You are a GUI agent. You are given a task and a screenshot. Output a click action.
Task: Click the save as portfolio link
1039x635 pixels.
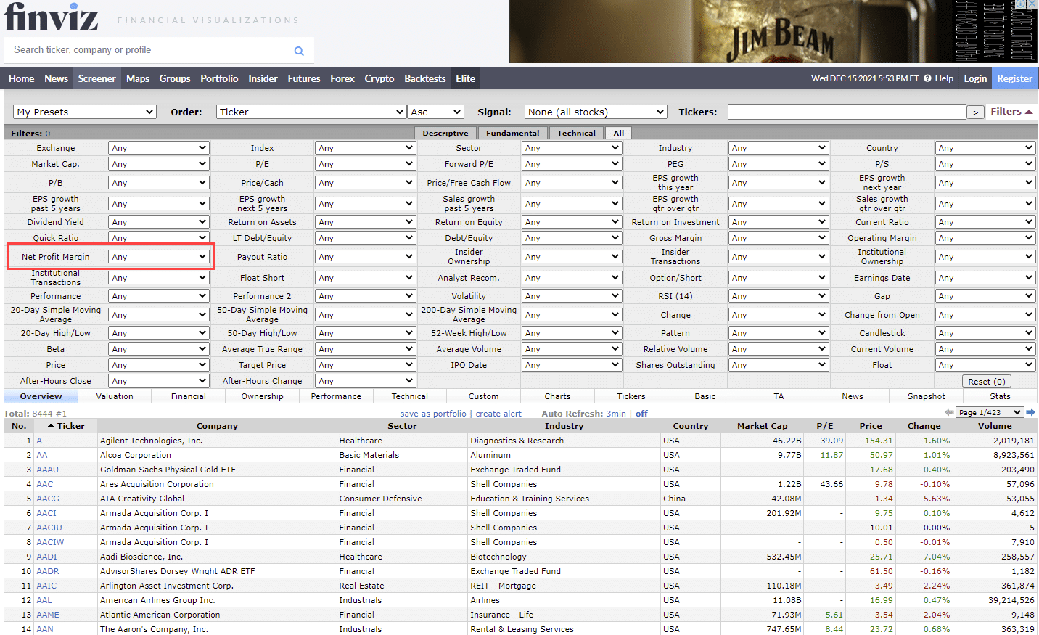coord(433,414)
